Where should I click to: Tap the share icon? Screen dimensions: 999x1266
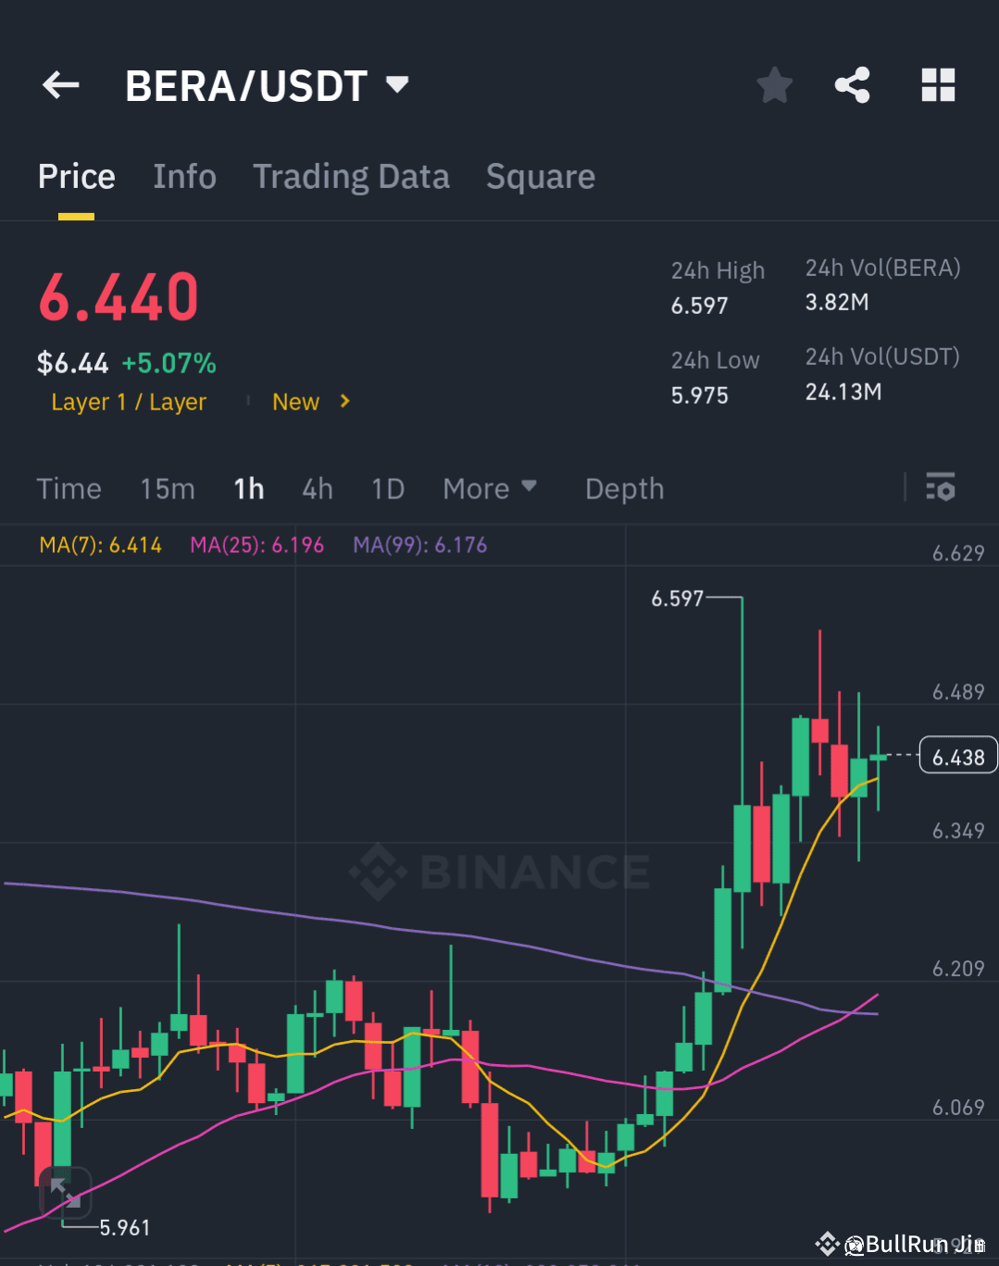[x=853, y=85]
